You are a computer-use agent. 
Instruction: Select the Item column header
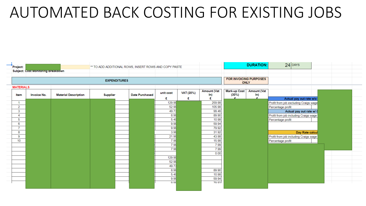[x=19, y=95]
